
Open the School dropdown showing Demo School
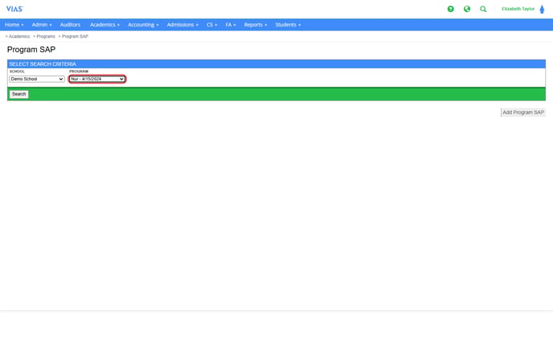(x=37, y=79)
